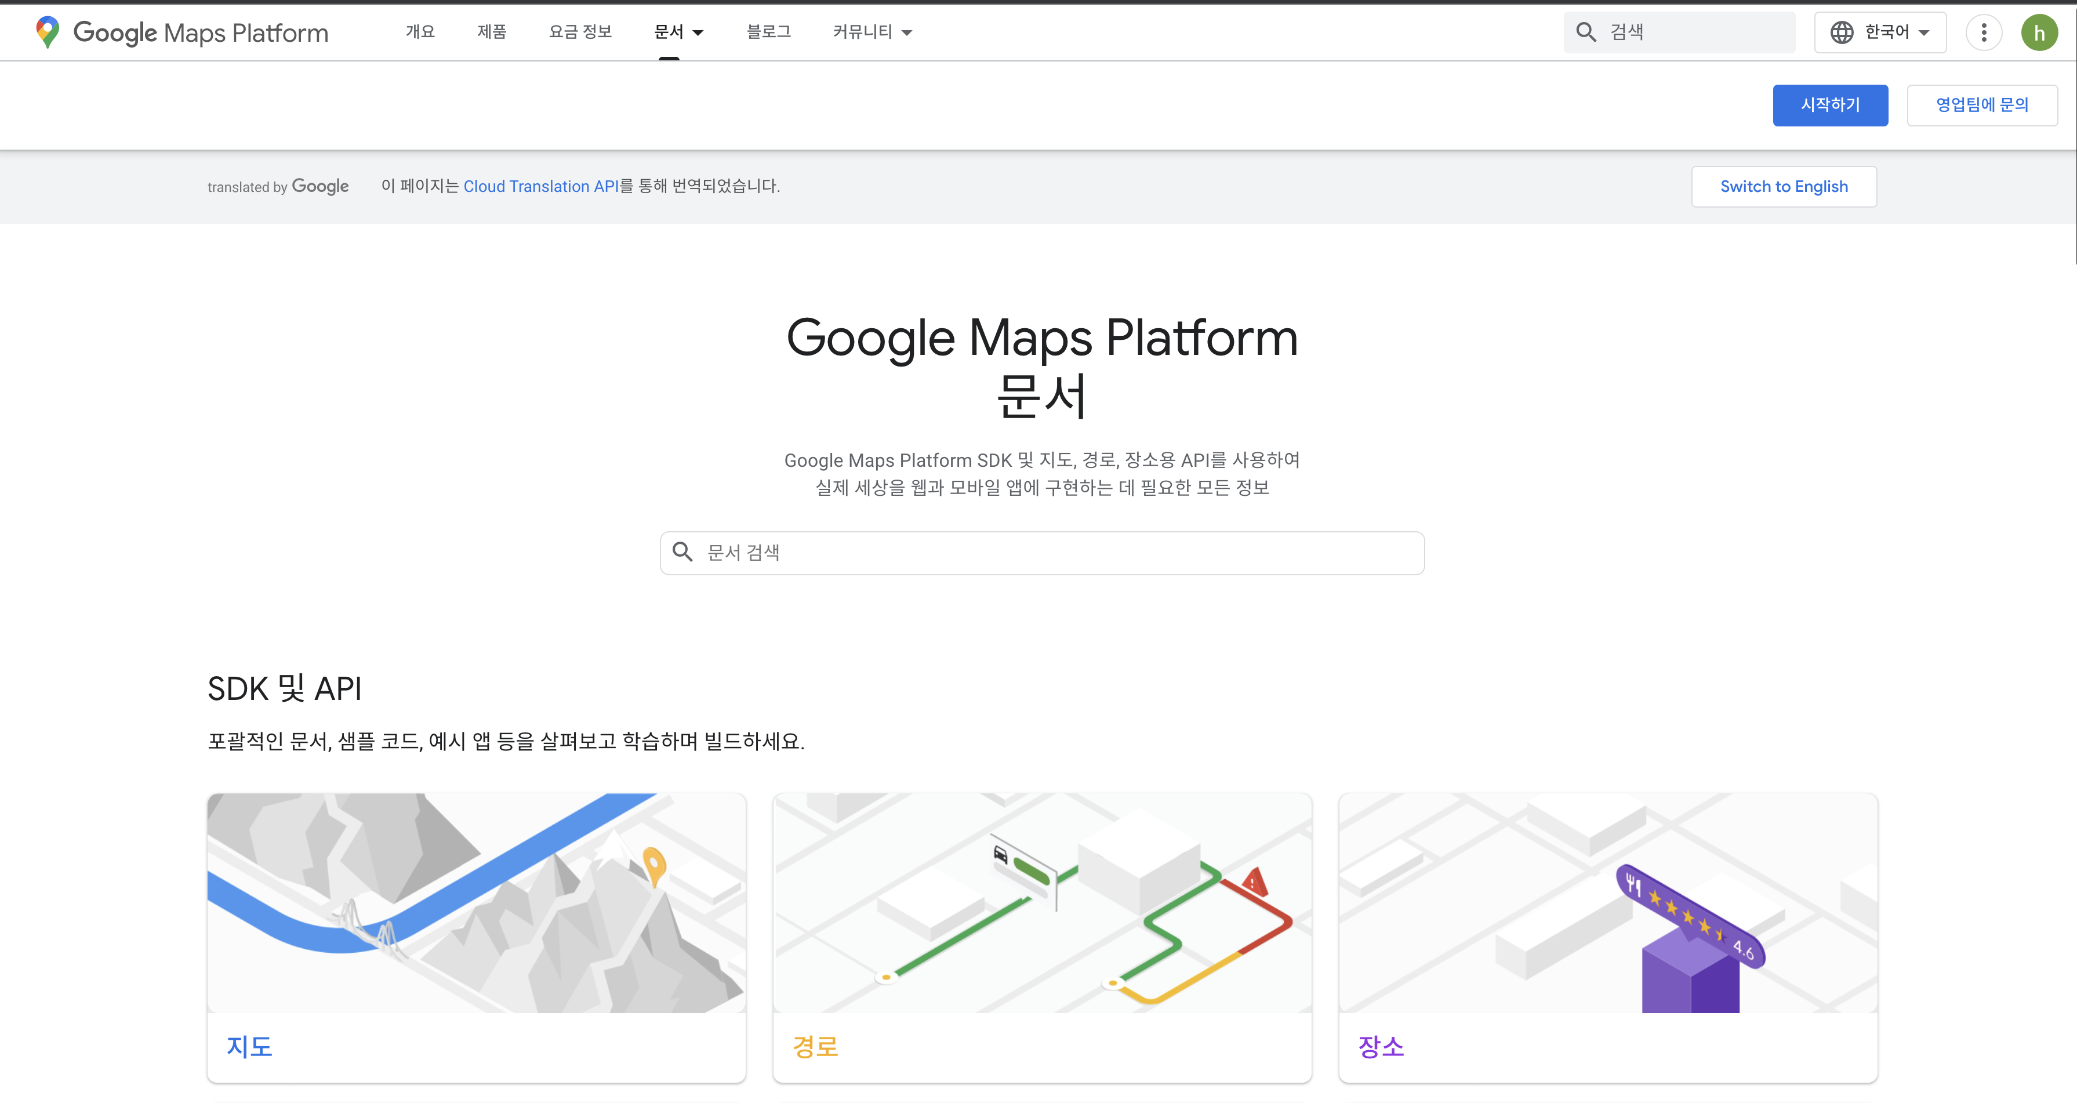Click the 영업팀에 문의 button

click(1981, 105)
